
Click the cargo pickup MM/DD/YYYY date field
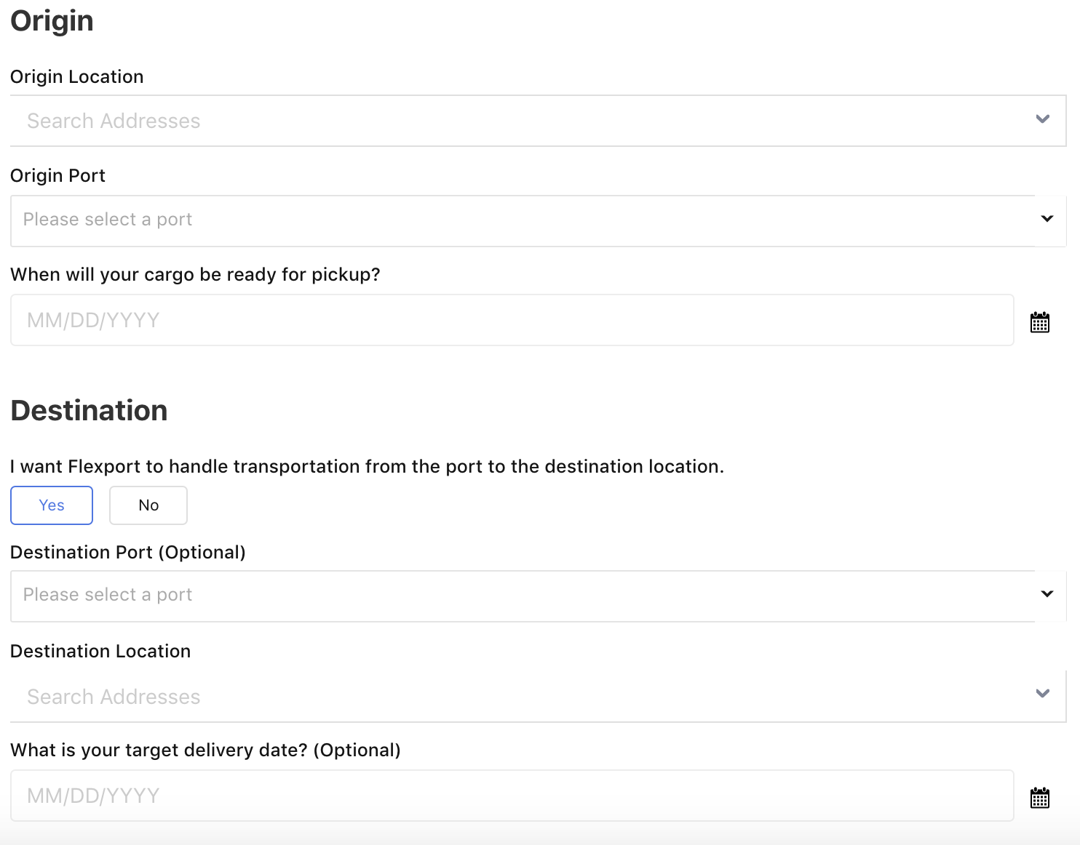pos(509,320)
